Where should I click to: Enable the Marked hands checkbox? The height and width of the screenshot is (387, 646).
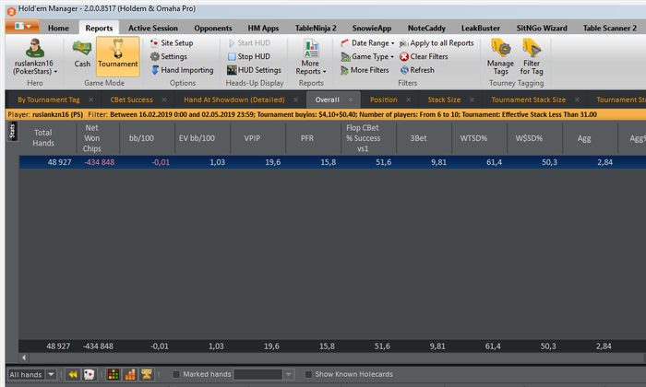[176, 374]
